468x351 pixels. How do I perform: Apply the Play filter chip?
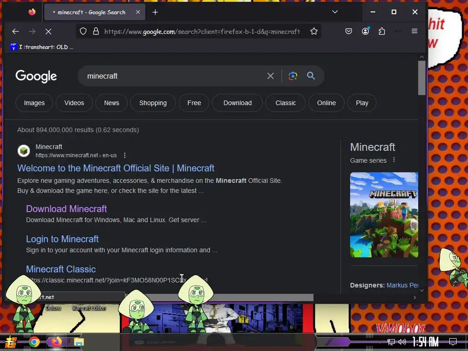[362, 103]
